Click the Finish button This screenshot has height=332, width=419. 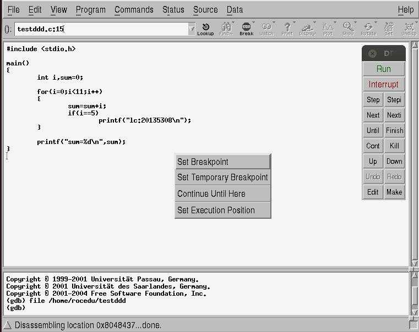394,130
